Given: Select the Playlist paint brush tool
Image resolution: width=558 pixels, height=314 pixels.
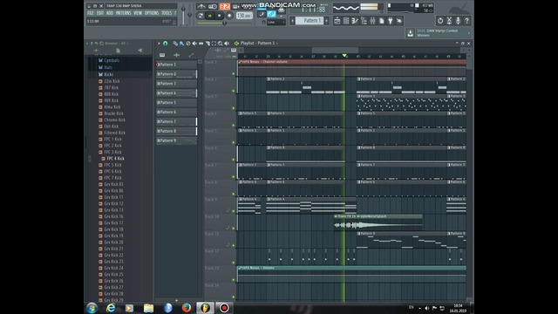Looking at the screenshot, I should pyautogui.click(x=181, y=43).
